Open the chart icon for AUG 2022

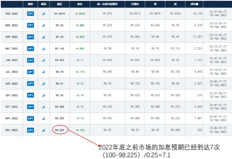click(43, 84)
